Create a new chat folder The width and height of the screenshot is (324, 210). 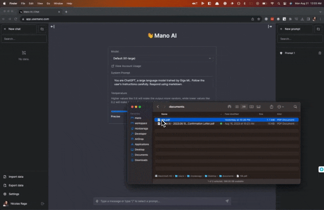click(x=42, y=29)
